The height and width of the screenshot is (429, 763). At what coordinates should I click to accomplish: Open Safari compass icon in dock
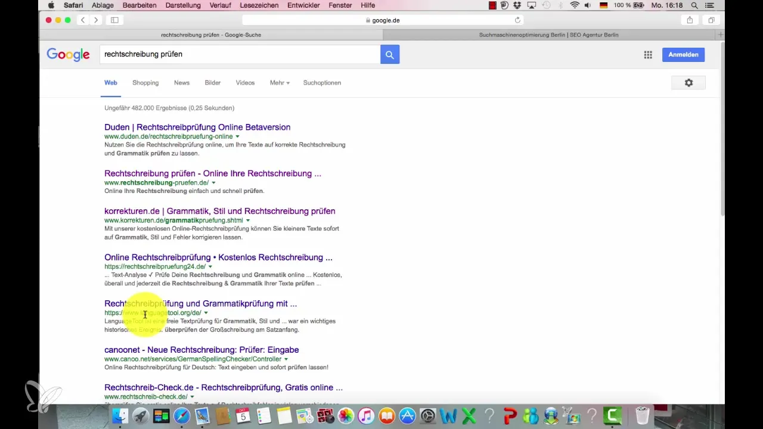point(182,415)
